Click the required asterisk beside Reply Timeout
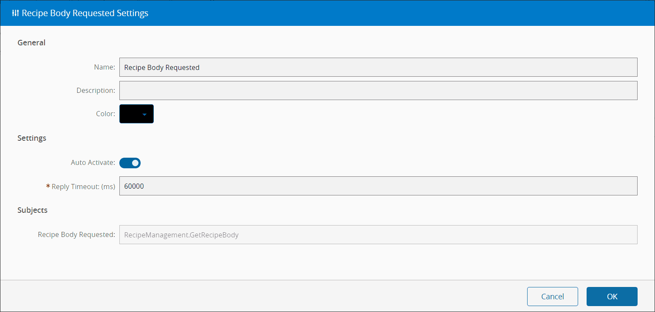This screenshot has width=655, height=312. point(48,186)
